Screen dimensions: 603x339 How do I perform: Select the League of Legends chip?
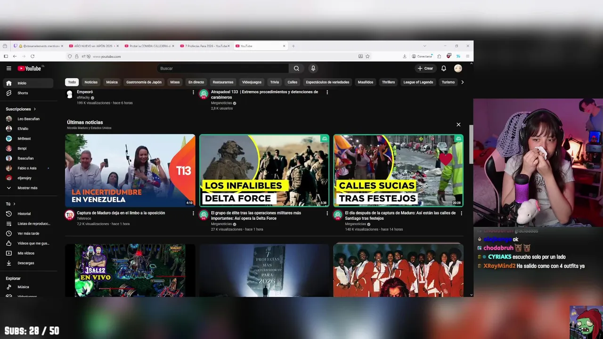pyautogui.click(x=418, y=82)
